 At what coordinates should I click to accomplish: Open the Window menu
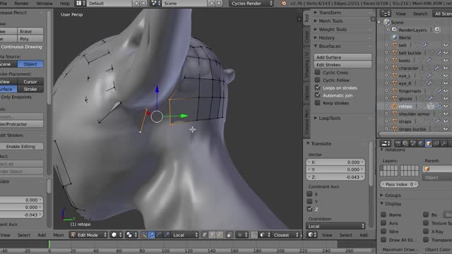pyautogui.click(x=44, y=4)
